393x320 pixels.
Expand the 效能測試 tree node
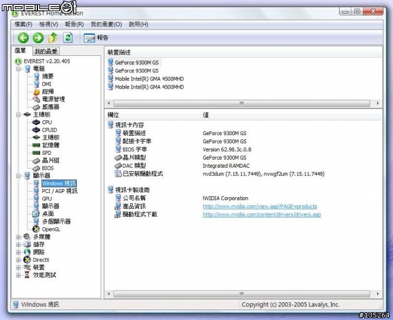[18, 275]
